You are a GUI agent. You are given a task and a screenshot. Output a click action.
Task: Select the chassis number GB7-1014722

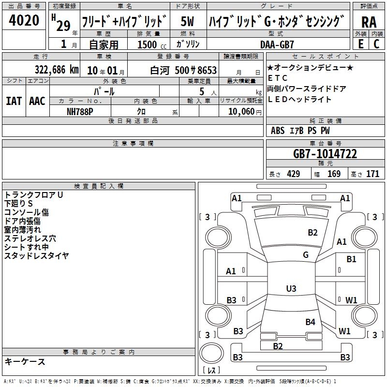coord(325,154)
